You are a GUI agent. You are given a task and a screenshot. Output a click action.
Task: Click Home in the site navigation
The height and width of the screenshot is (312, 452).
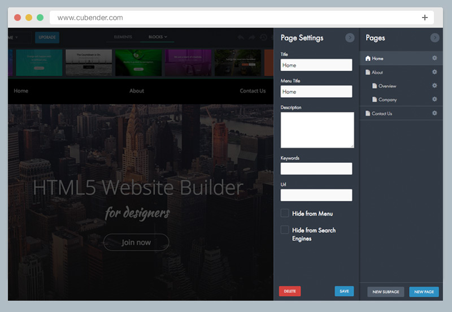tap(21, 91)
